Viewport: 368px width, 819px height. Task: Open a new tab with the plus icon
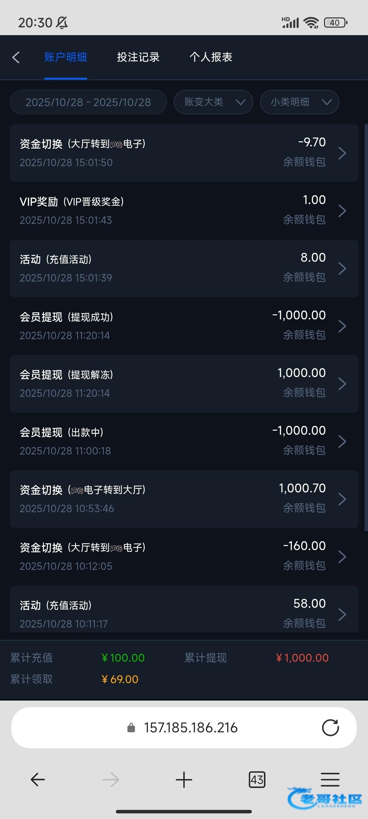click(x=184, y=779)
